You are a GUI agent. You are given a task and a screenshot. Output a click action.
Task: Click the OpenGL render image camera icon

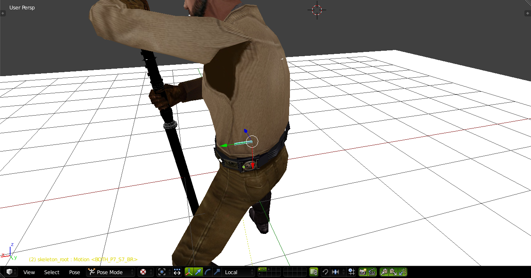tap(363, 272)
